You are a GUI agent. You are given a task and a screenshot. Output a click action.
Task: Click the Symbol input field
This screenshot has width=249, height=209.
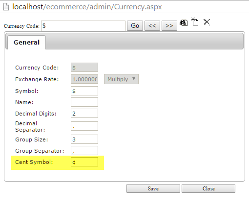click(84, 91)
